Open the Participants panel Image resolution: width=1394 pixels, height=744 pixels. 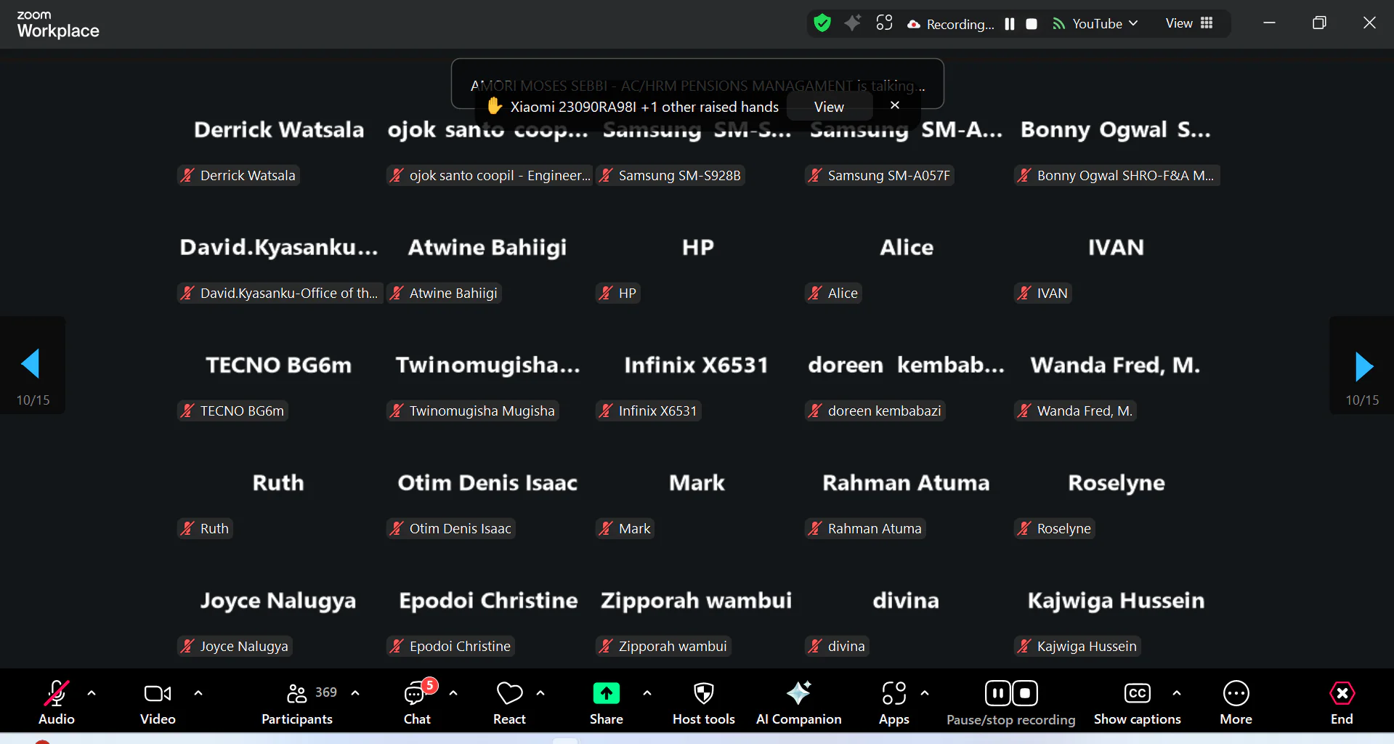point(297,702)
